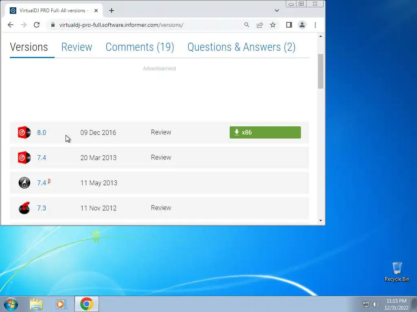Open Review for 20 Mar 2013 version
The width and height of the screenshot is (417, 312).
pos(161,157)
